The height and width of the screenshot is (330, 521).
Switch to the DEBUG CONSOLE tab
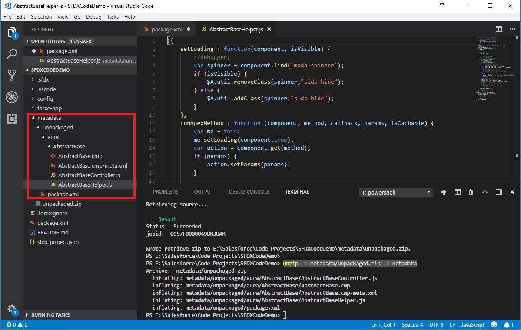click(x=249, y=192)
